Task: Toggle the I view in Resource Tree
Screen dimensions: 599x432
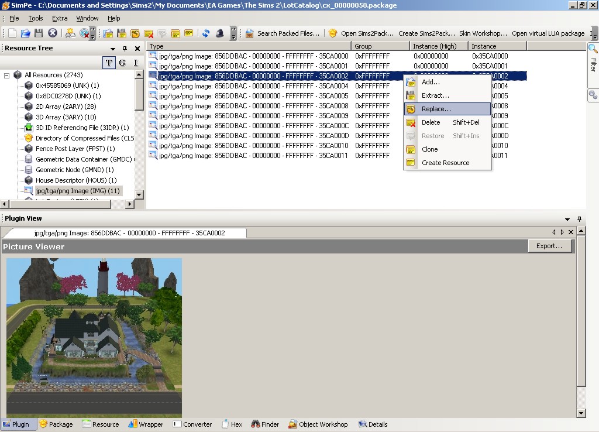Action: pos(136,63)
